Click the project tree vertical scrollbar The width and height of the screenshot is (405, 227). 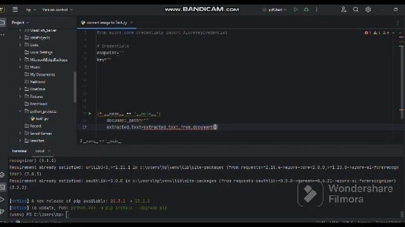pos(75,87)
